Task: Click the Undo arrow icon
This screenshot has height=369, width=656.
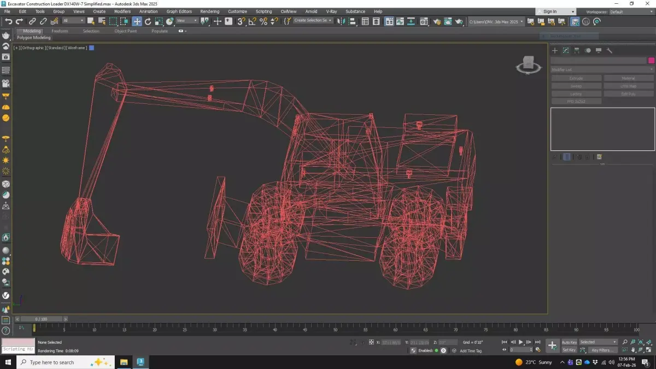Action: click(x=8, y=21)
